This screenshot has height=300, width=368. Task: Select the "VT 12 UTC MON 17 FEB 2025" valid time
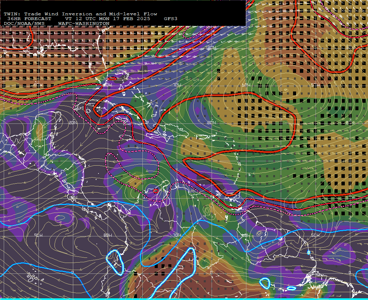(x=107, y=19)
